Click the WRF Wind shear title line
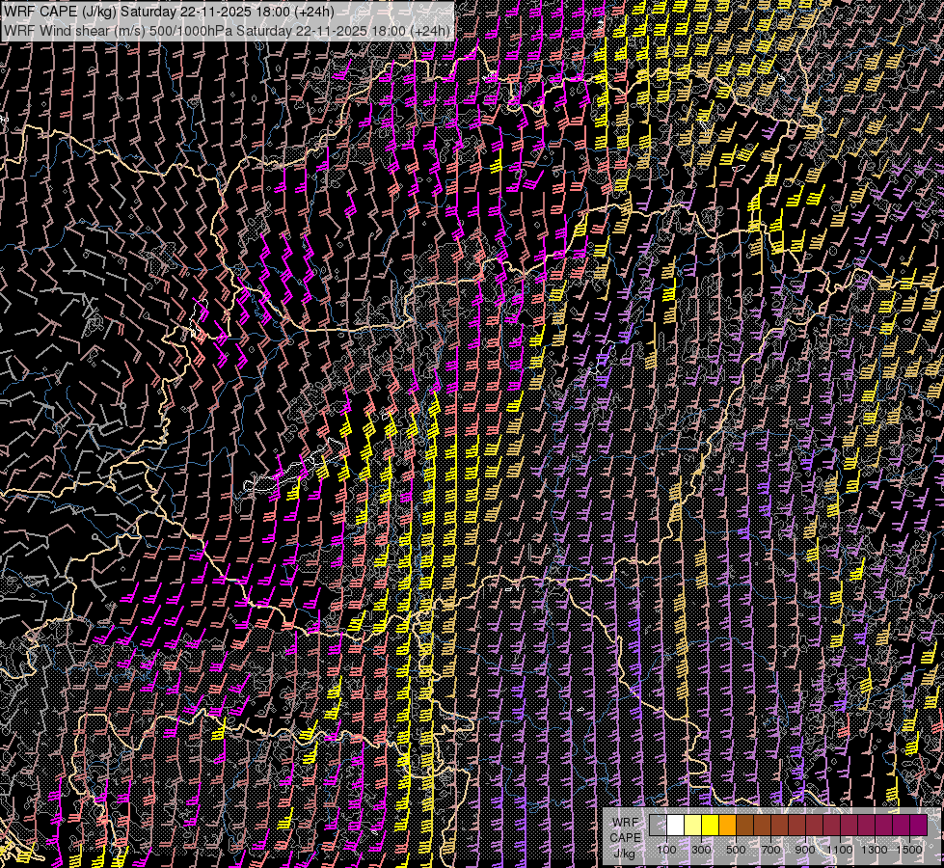This screenshot has height=868, width=944. point(227,31)
